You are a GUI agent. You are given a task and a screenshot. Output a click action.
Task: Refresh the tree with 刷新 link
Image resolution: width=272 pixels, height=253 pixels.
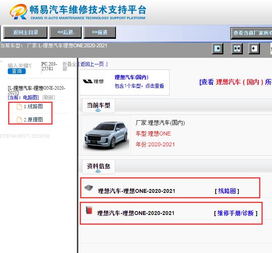click(49, 97)
